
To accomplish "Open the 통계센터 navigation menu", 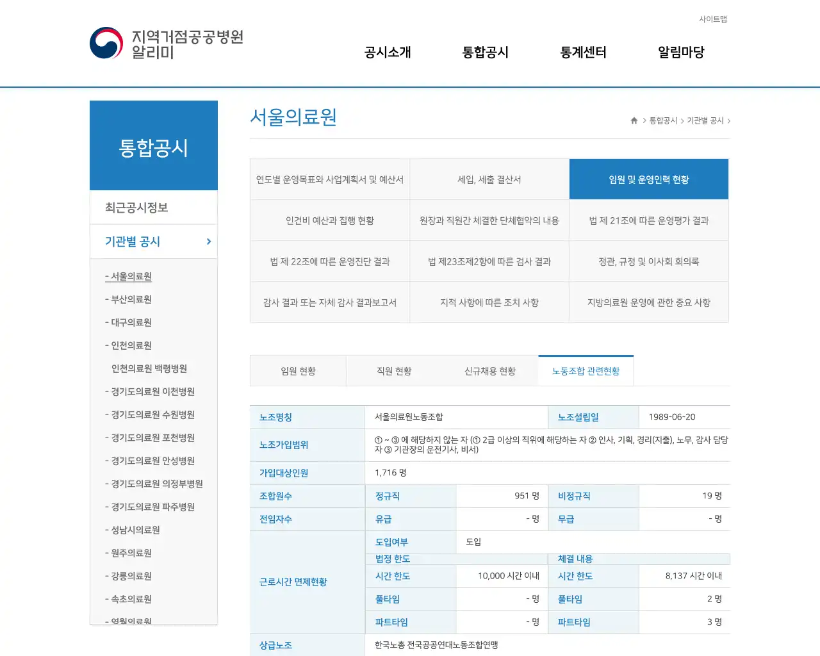I will pos(582,53).
